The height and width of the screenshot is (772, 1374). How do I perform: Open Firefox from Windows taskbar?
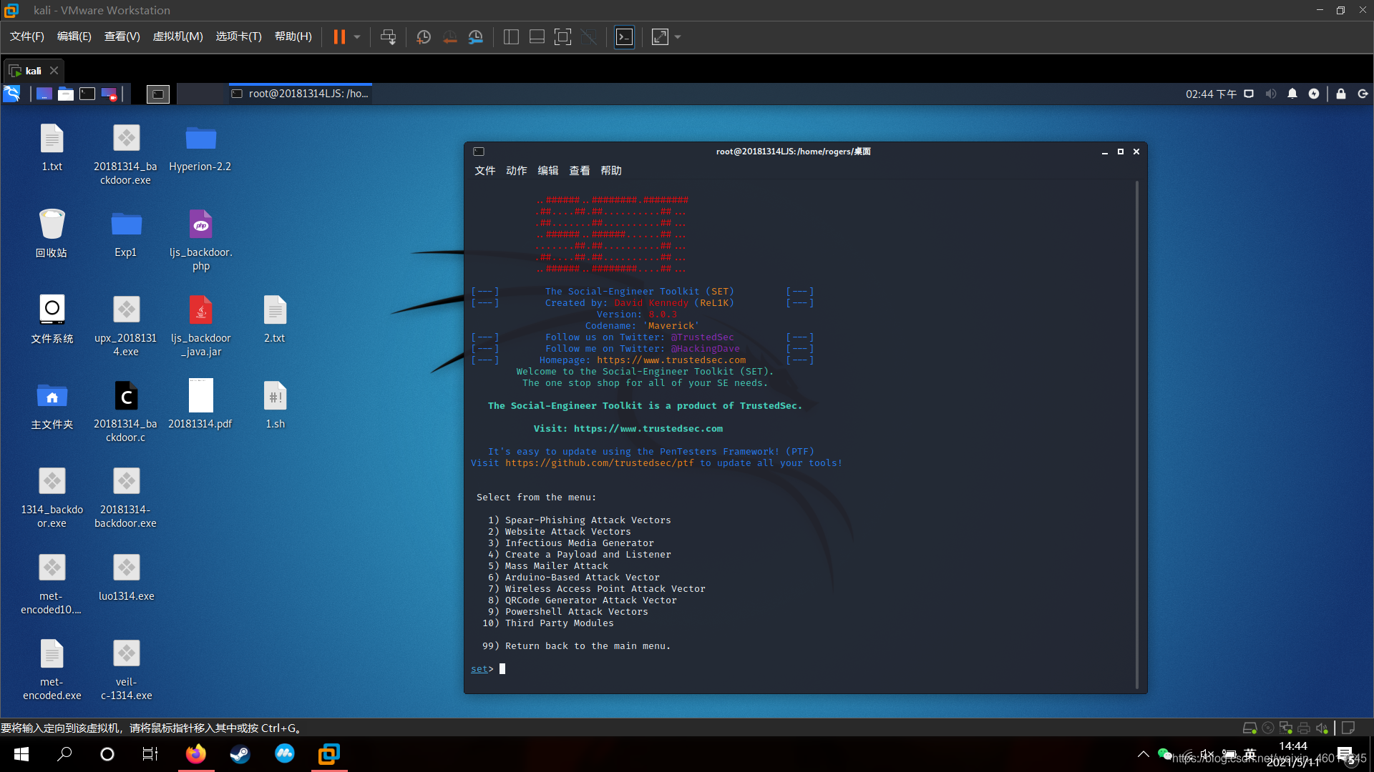coord(195,754)
